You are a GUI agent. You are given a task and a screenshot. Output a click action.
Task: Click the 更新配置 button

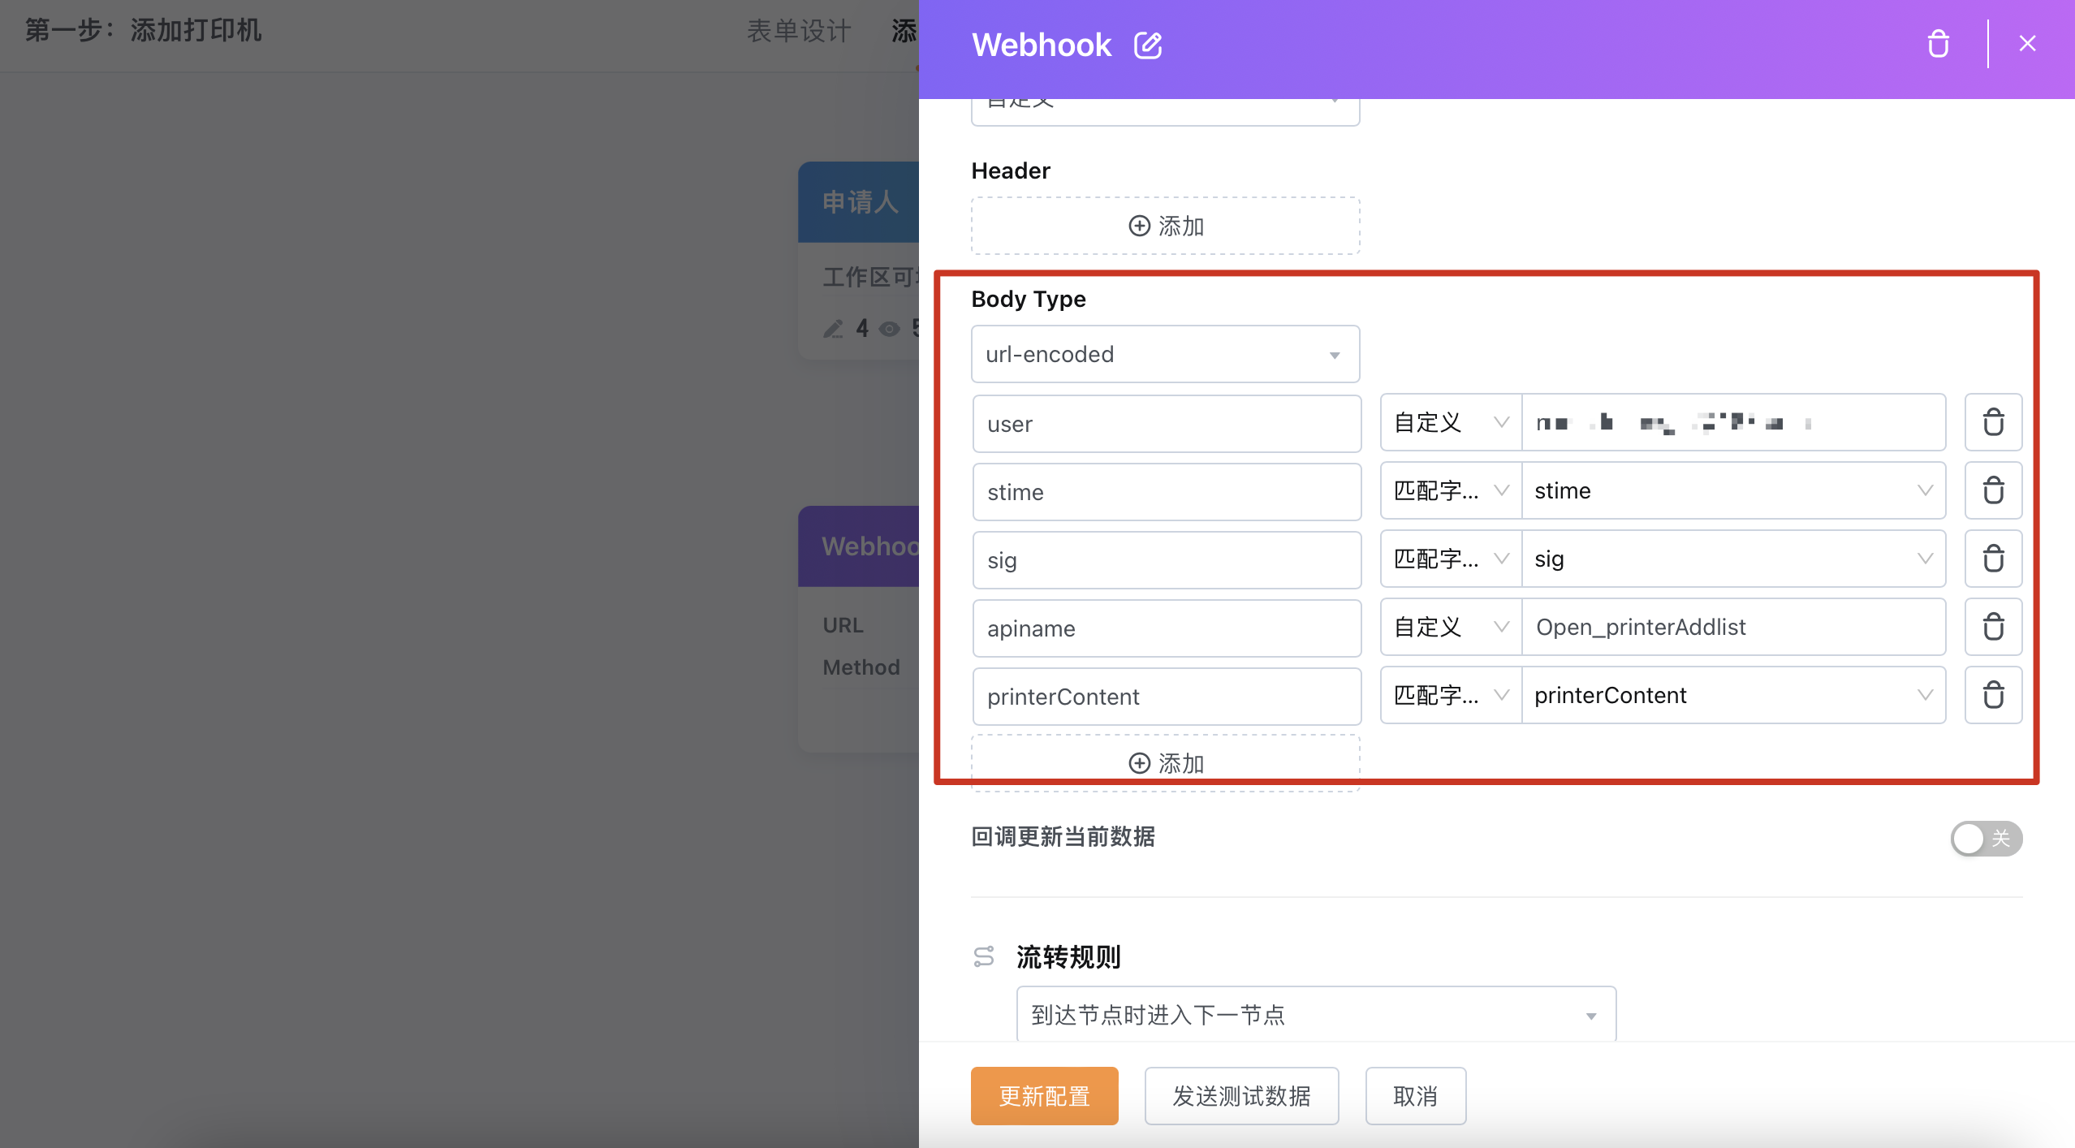(x=1044, y=1096)
